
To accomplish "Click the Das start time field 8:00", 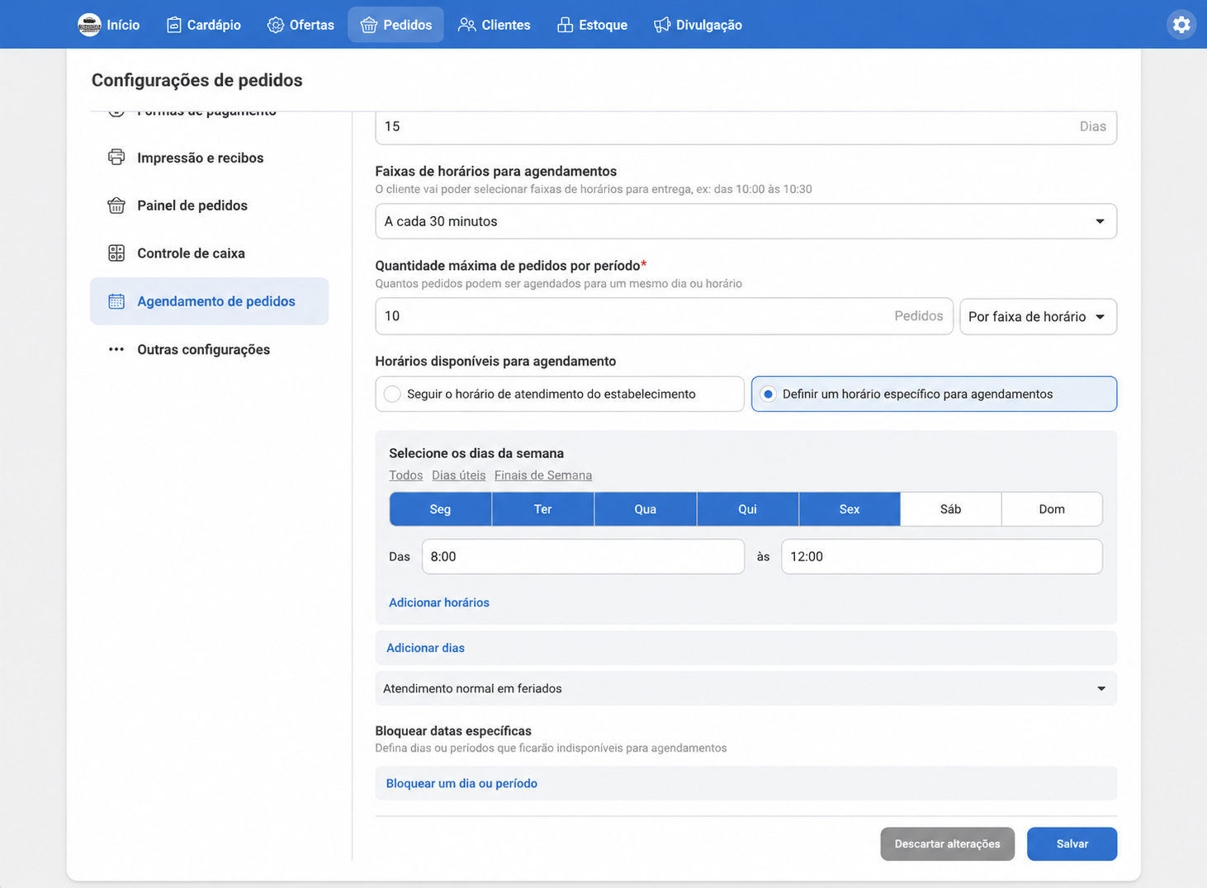I will pos(583,556).
